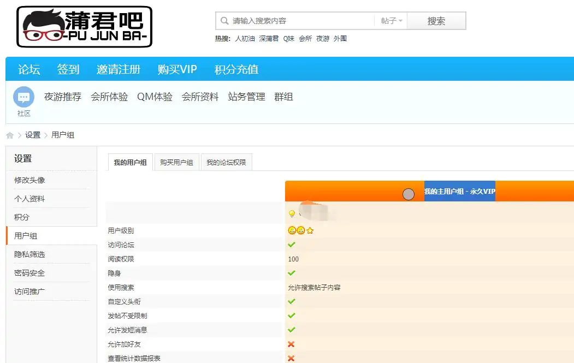Click the 我的主用户组 - 永久VIP header
The height and width of the screenshot is (363, 574).
click(x=459, y=191)
